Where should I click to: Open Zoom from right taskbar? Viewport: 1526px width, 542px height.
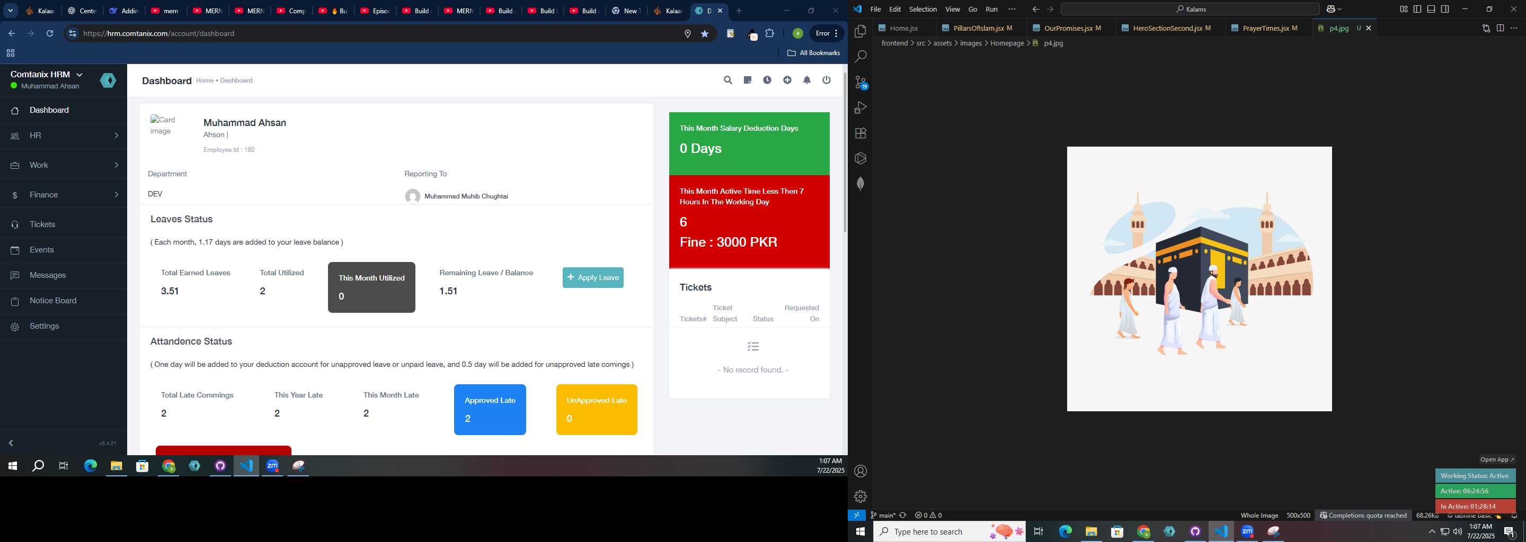[1248, 532]
